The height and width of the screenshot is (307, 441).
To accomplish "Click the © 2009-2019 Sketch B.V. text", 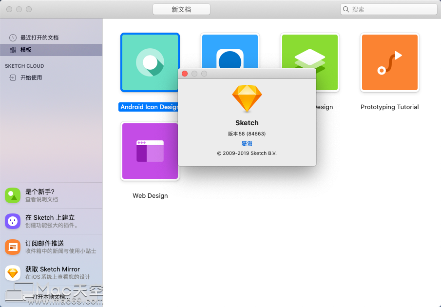I will tap(247, 153).
